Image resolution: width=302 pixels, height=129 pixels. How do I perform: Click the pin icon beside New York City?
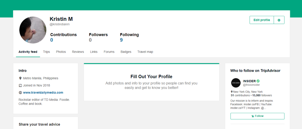[x=232, y=92]
